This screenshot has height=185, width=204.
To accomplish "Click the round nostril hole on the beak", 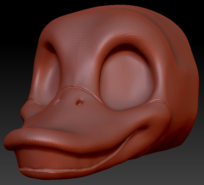I will tap(79, 102).
